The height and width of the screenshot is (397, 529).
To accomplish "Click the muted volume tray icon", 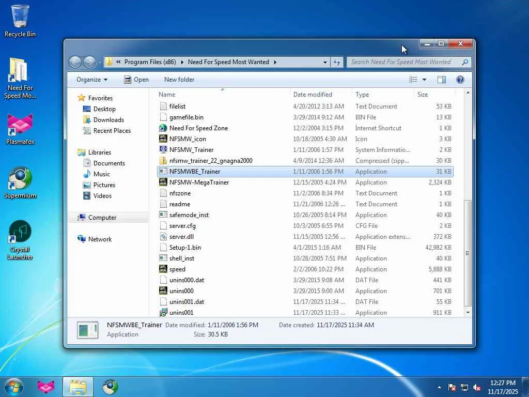I will coord(477,387).
